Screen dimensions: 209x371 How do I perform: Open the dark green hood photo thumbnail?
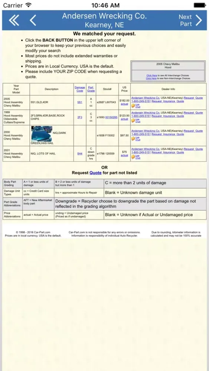(42, 134)
